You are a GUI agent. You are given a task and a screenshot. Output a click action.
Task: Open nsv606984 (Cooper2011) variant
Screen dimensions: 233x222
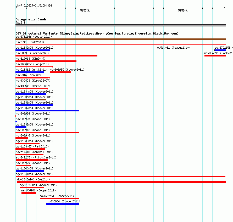pyautogui.click(x=63, y=201)
